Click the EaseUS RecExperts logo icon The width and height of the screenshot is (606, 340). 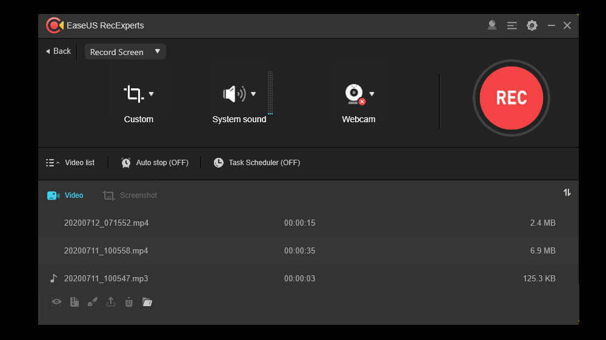click(x=55, y=25)
